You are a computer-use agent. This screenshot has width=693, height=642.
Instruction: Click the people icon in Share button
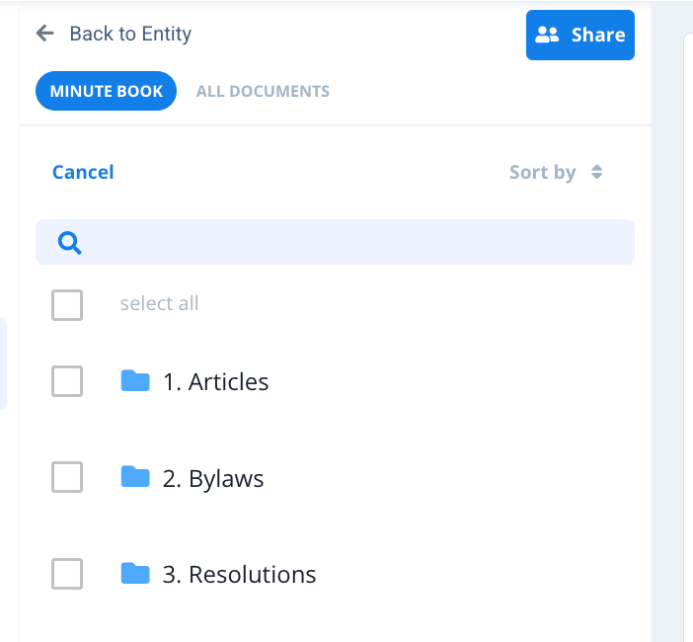[x=547, y=35]
